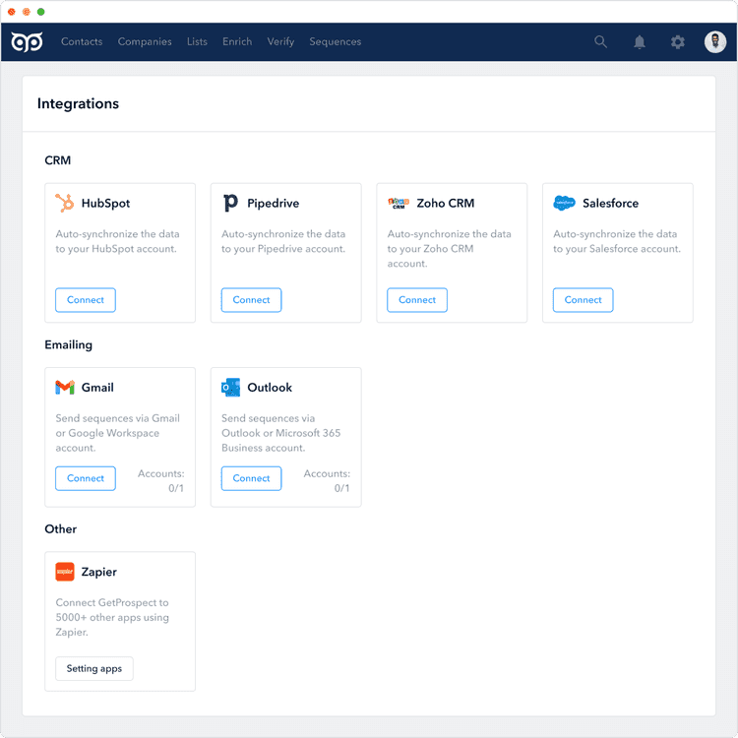This screenshot has width=738, height=738.
Task: Connect the HubSpot integration
Action: (86, 300)
